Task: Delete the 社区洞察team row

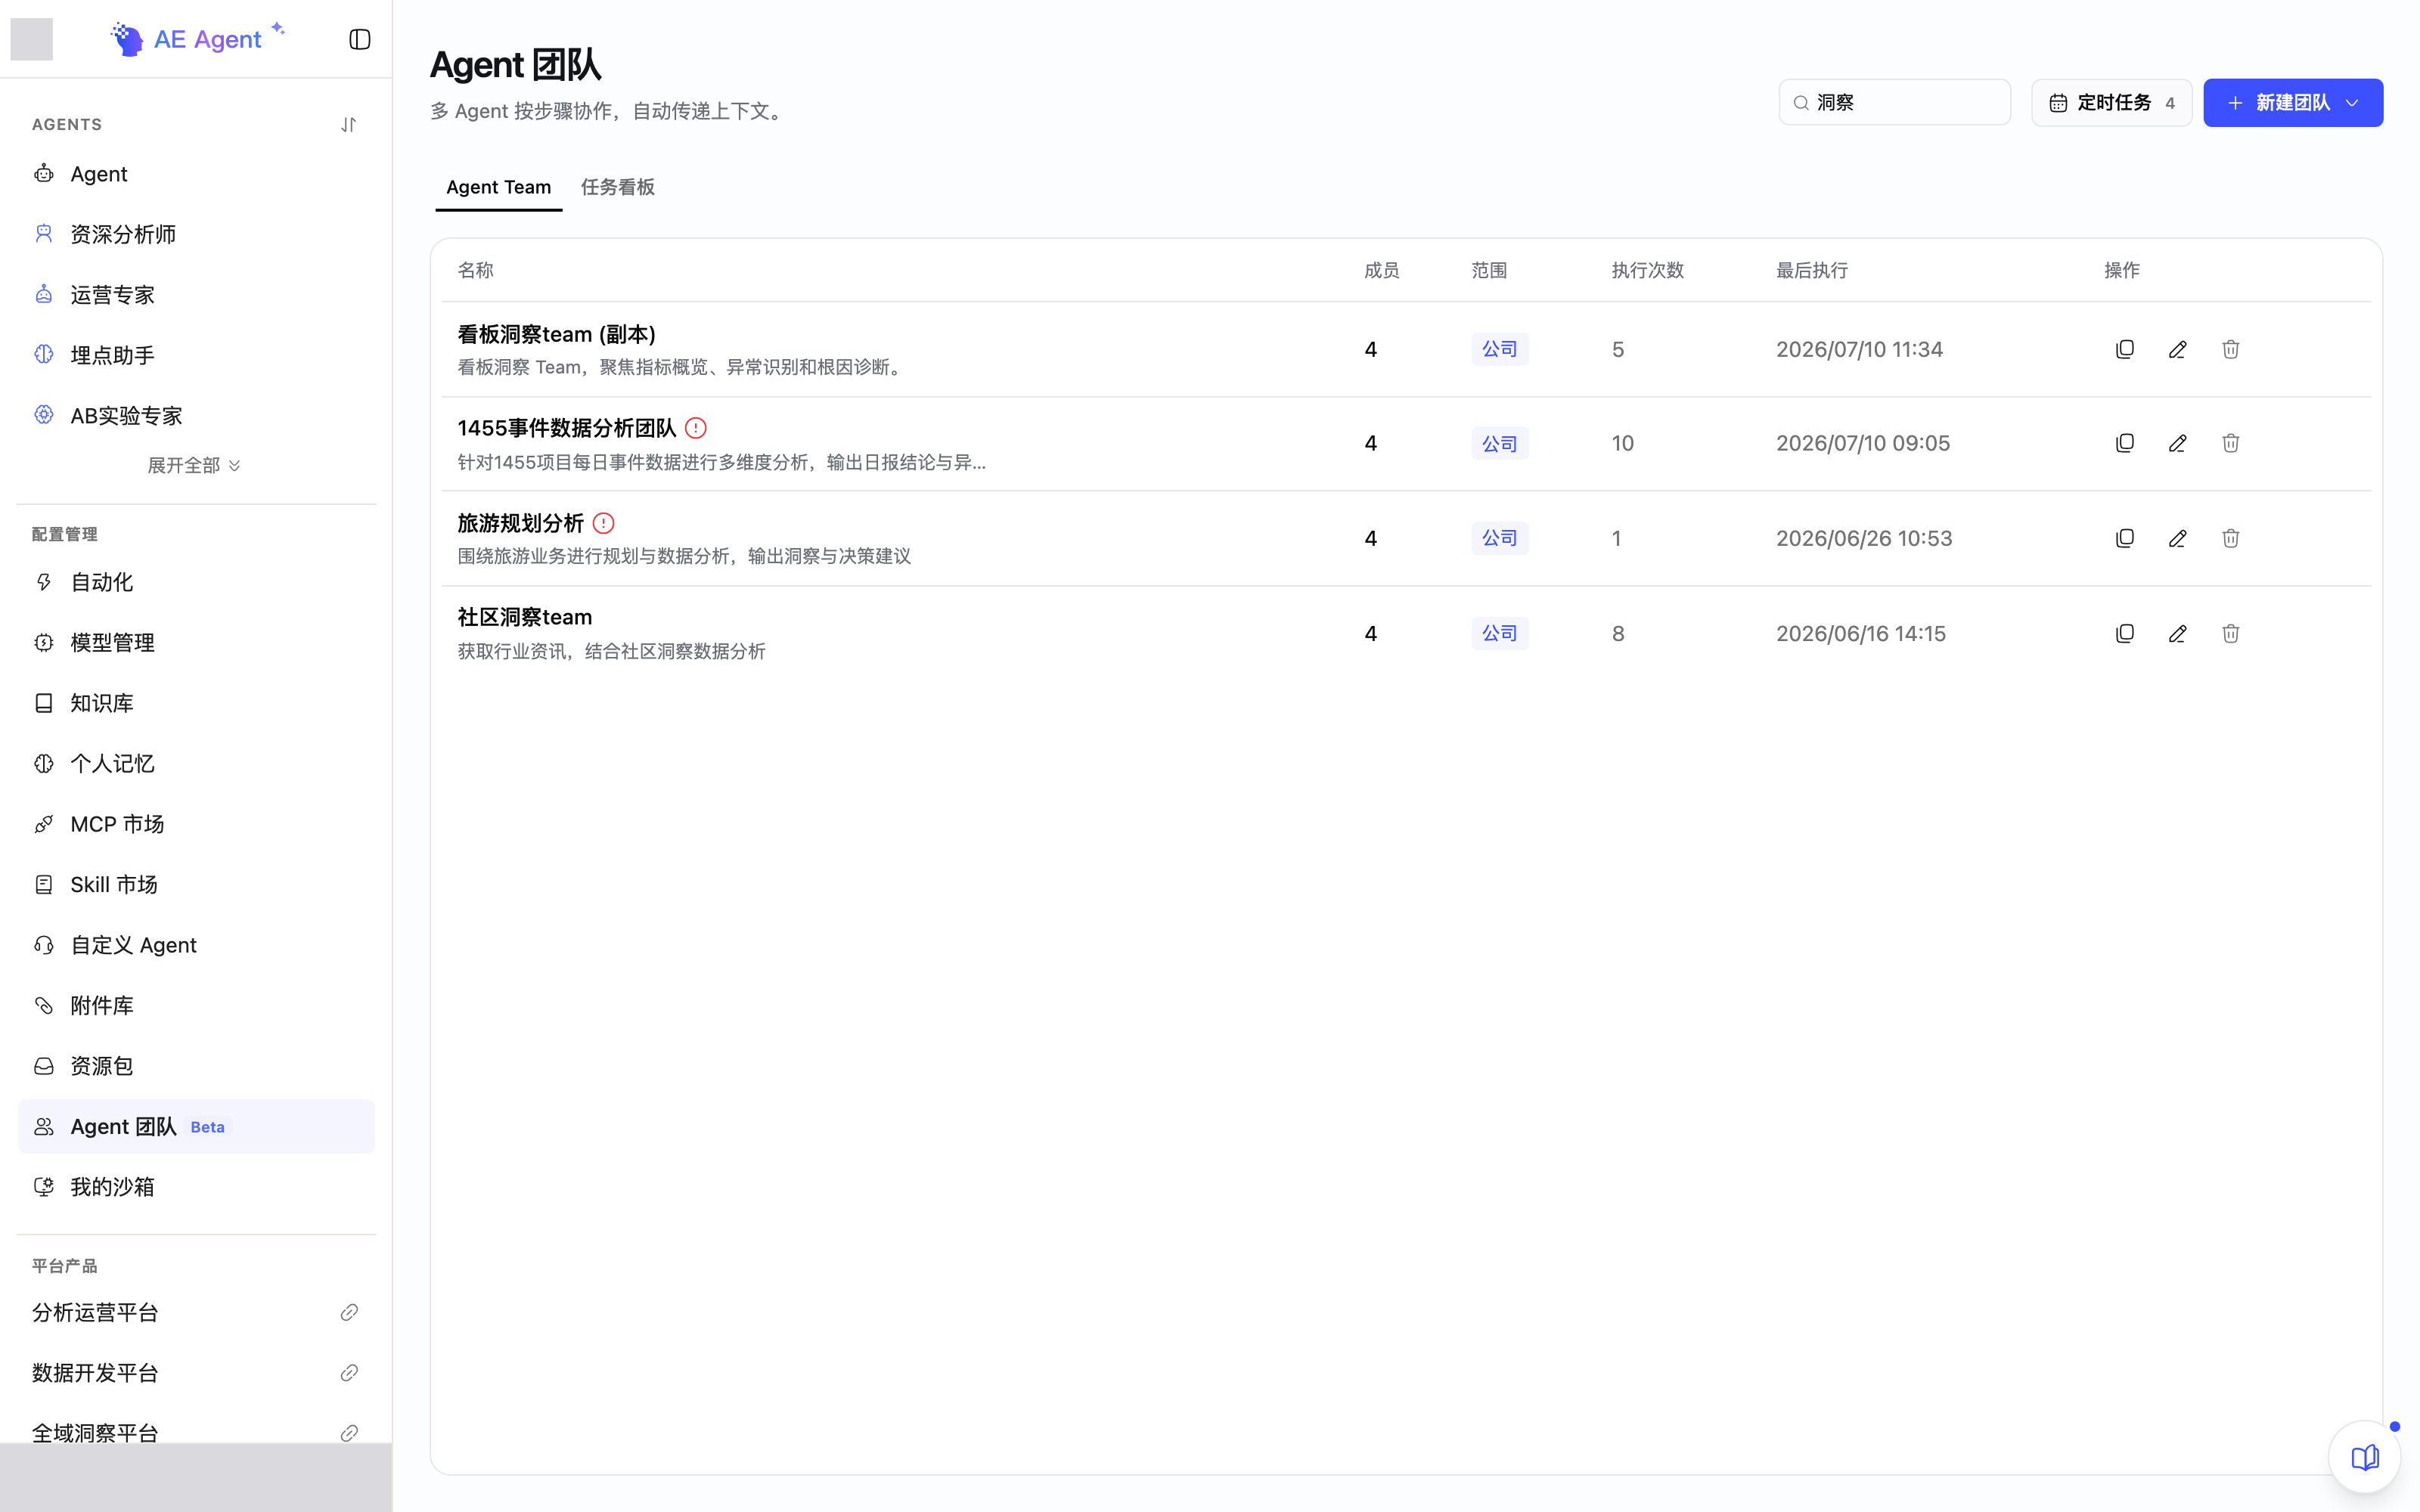Action: [2231, 633]
